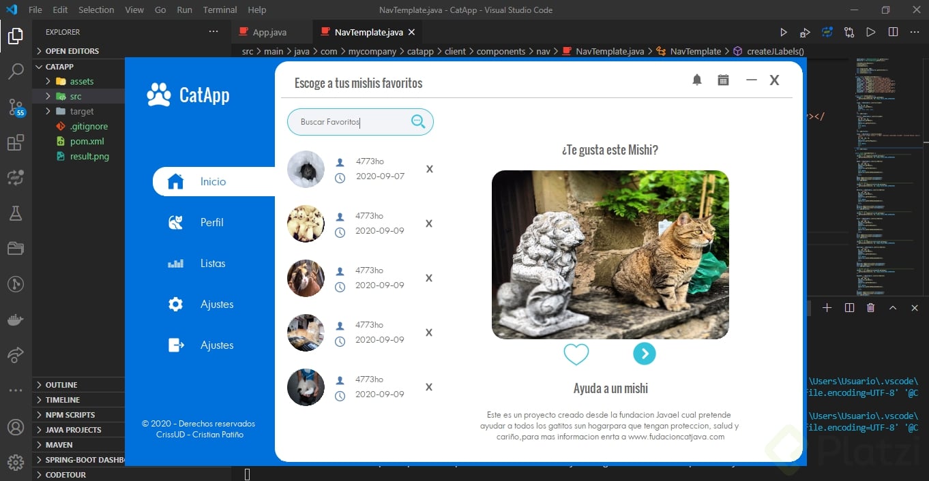This screenshot has height=481, width=929.
Task: Open the Search view in activity bar
Action: pos(16,72)
